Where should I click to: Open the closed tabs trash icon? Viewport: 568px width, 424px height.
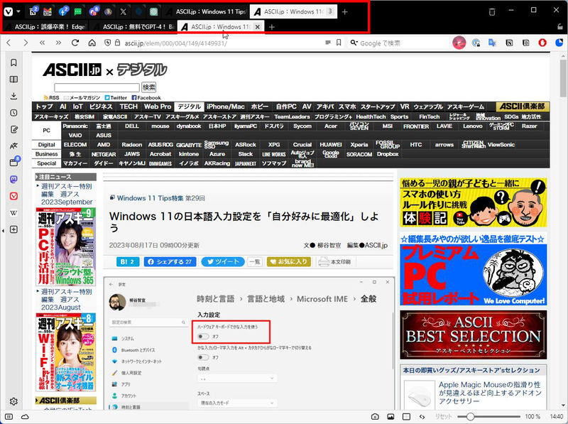coord(492,11)
